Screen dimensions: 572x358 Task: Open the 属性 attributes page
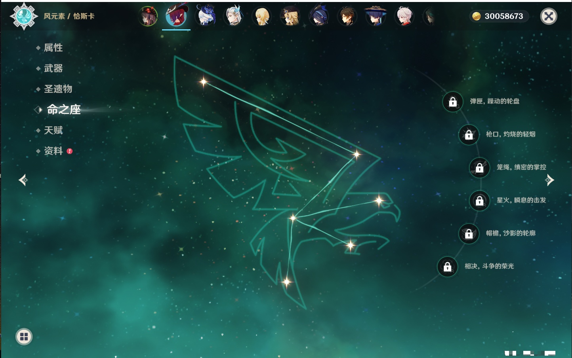[53, 48]
